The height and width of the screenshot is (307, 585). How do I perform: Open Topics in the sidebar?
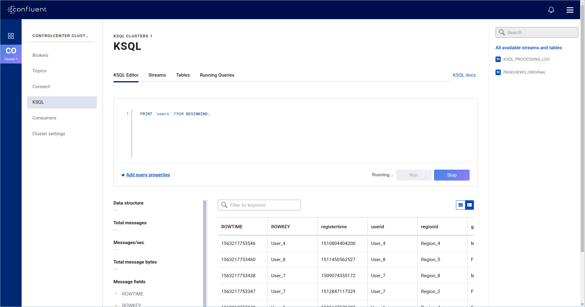39,71
